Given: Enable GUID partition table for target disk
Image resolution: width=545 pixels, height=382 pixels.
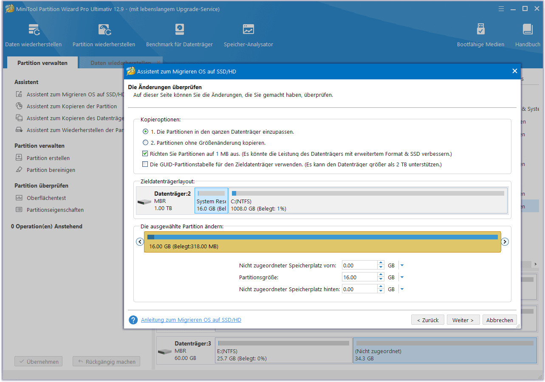Looking at the screenshot, I should point(146,164).
